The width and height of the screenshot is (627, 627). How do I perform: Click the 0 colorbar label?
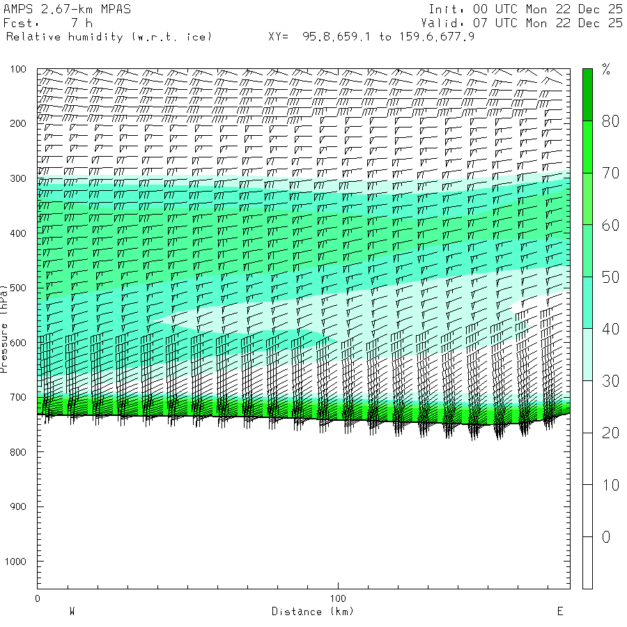tap(606, 537)
